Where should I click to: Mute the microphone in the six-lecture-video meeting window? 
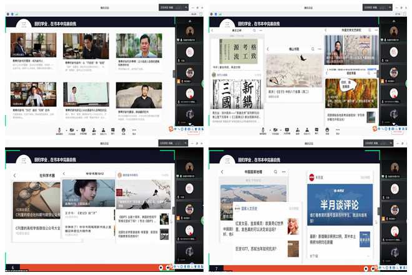coord(59,130)
